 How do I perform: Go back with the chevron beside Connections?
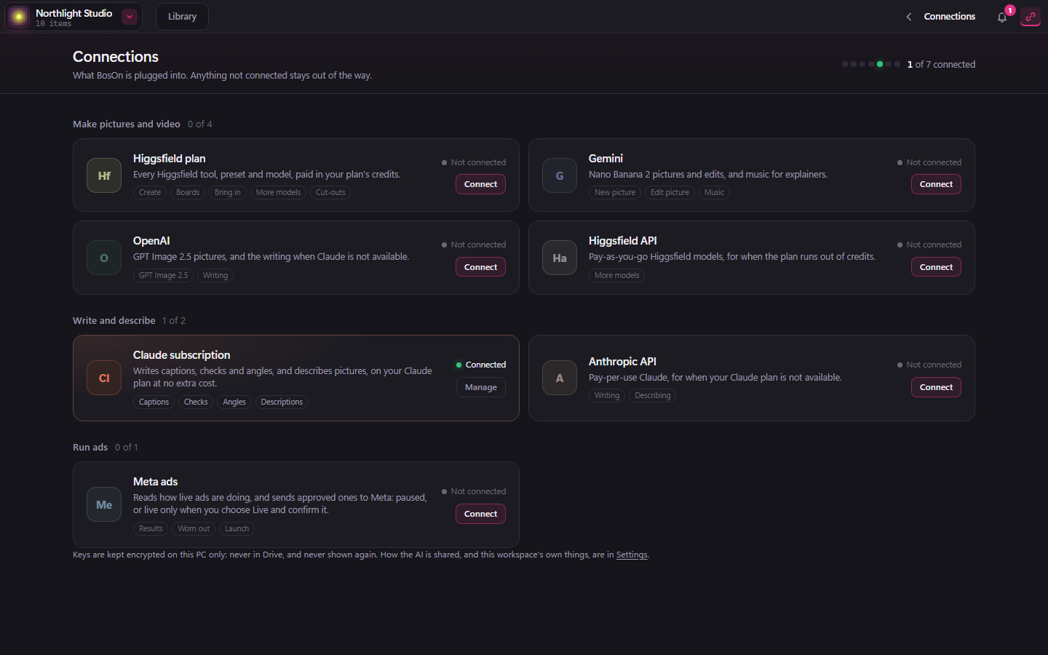coord(909,17)
